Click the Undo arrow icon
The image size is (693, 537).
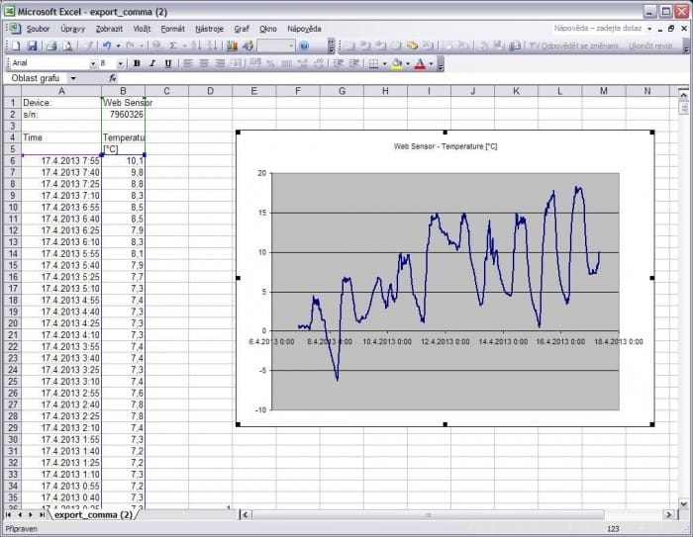(x=105, y=45)
